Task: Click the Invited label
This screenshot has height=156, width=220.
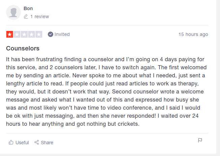Action: [x=62, y=34]
